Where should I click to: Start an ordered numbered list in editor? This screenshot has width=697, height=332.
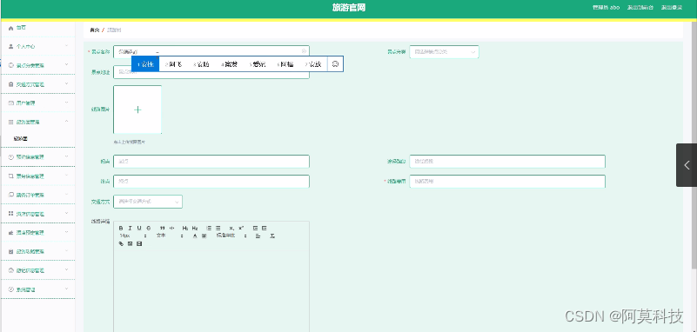tap(209, 228)
